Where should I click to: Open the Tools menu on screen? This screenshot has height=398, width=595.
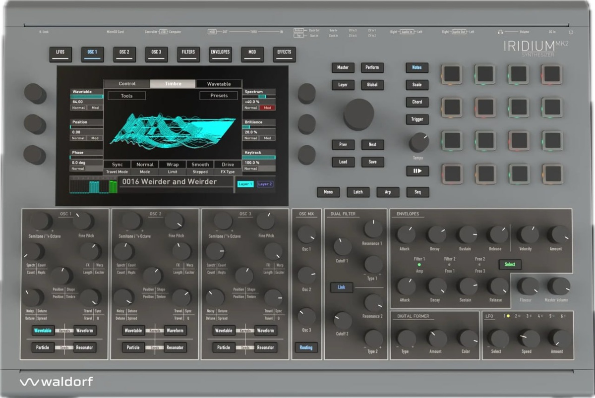[127, 96]
